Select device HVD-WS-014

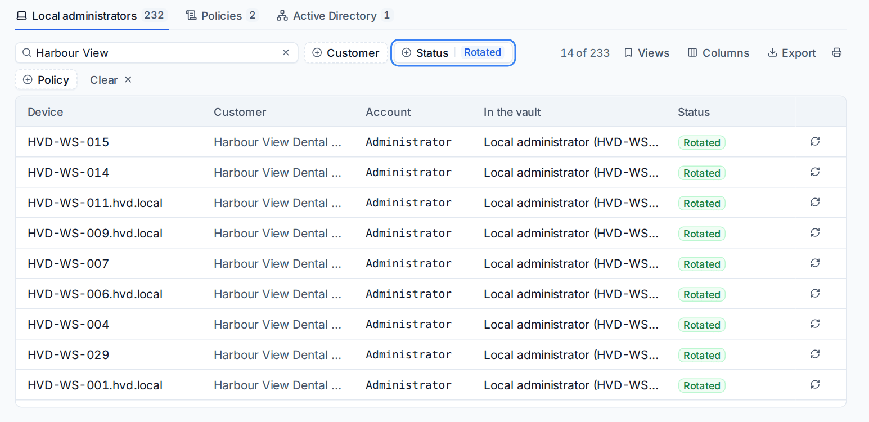coord(68,173)
